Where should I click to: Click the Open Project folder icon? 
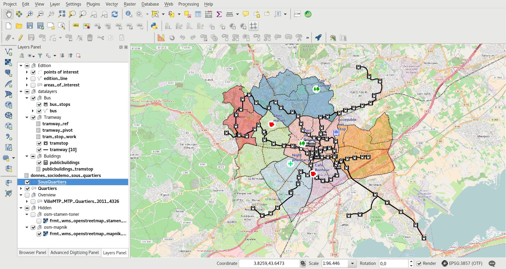(x=19, y=26)
